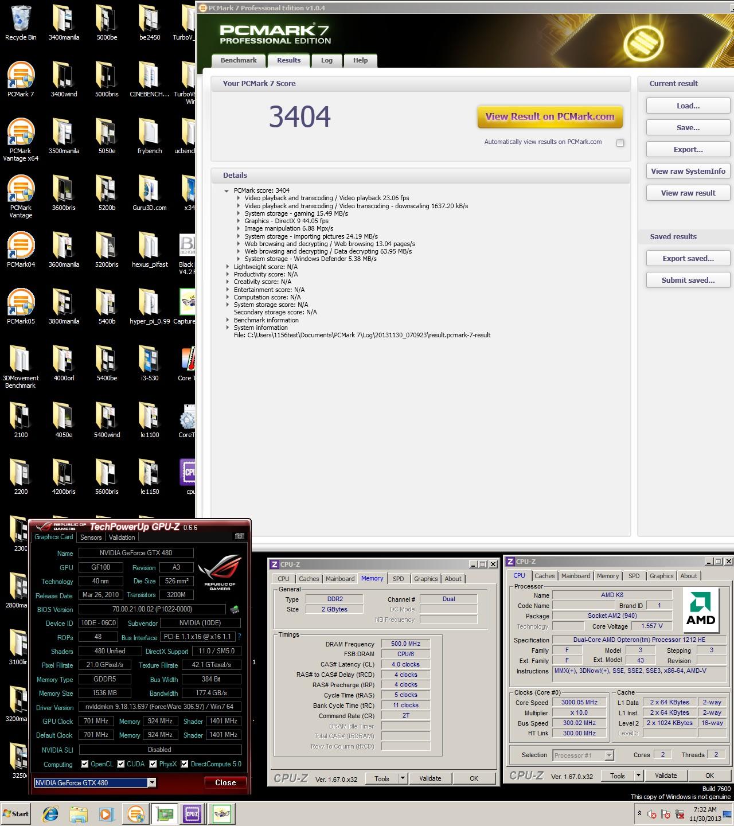
Task: Open the hexus_pifast folder
Action: [x=149, y=250]
